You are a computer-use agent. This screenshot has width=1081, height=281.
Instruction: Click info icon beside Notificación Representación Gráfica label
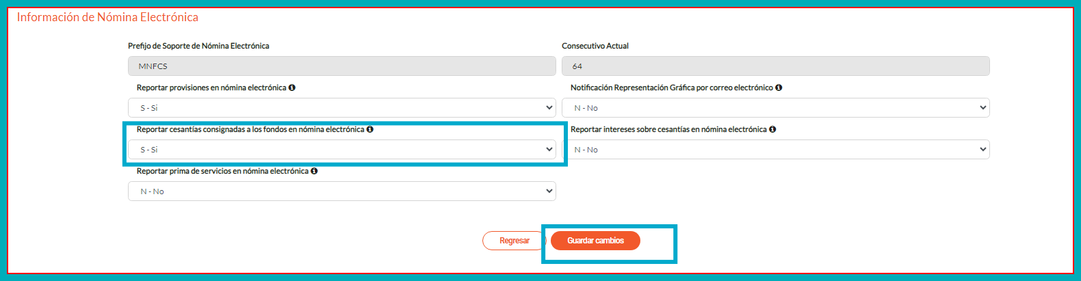click(779, 88)
